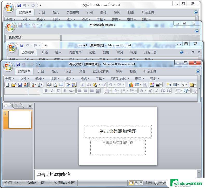
Task: Click the Insert table icon in PowerPoint
Action: (x=137, y=85)
